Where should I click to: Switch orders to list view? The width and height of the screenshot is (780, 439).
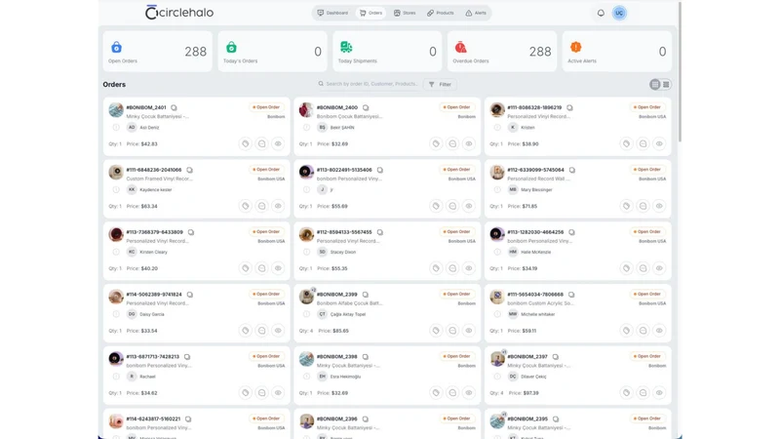coord(666,84)
